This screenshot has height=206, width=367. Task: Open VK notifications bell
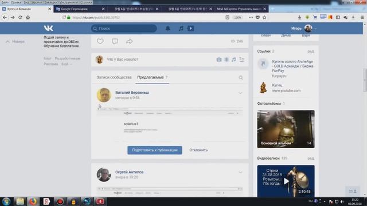168,29
